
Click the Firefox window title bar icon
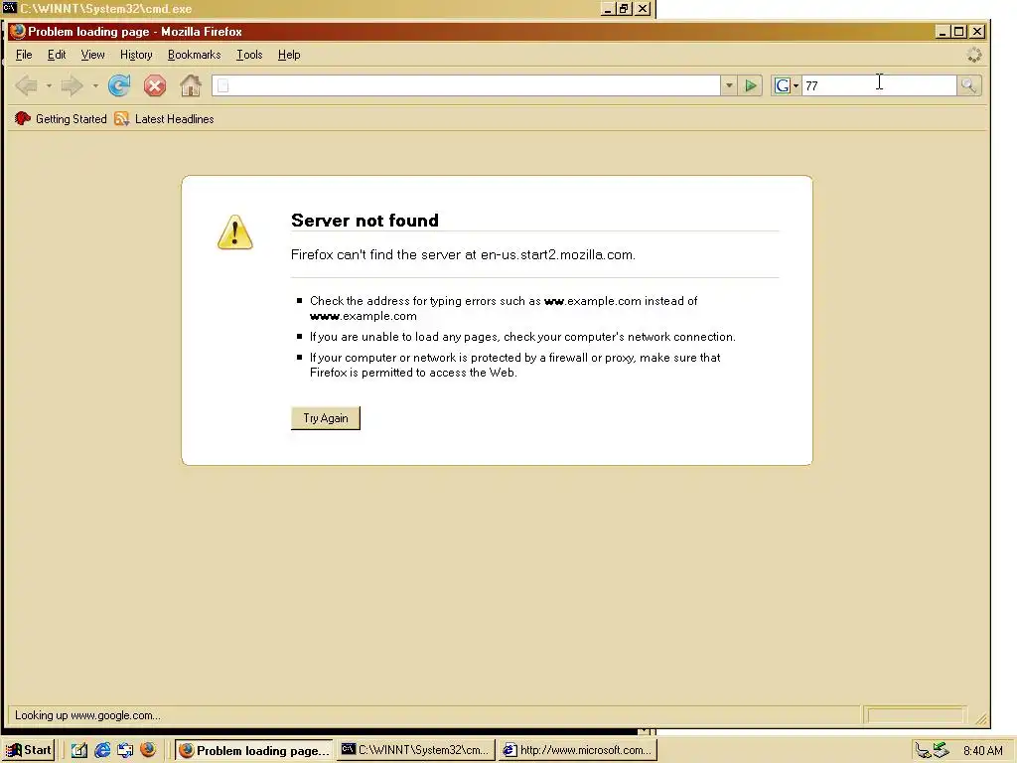pos(17,31)
